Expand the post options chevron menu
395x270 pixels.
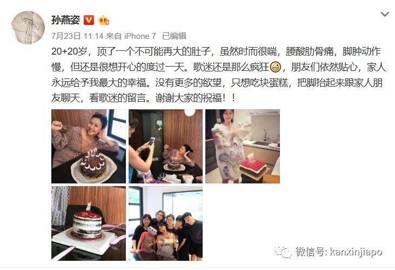pyautogui.click(x=384, y=15)
